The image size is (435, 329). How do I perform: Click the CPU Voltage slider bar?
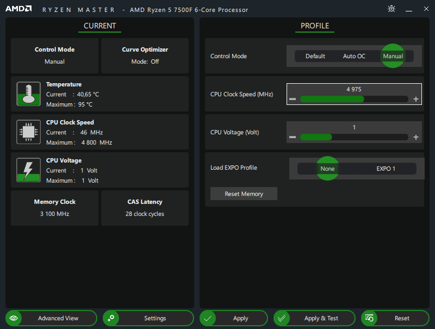354,137
